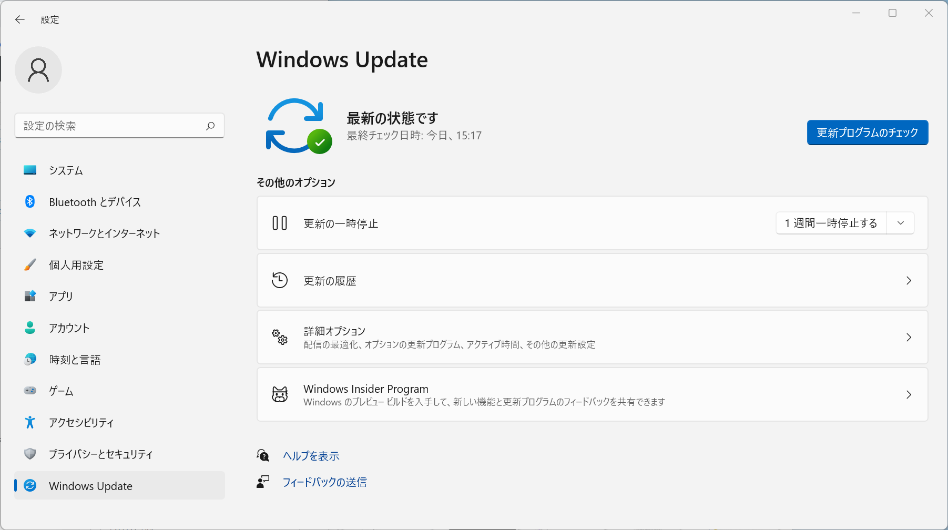Open システム settings category
This screenshot has height=530, width=948.
[x=119, y=170]
